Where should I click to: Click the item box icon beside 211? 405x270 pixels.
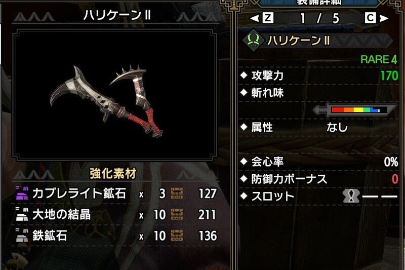coord(177,215)
